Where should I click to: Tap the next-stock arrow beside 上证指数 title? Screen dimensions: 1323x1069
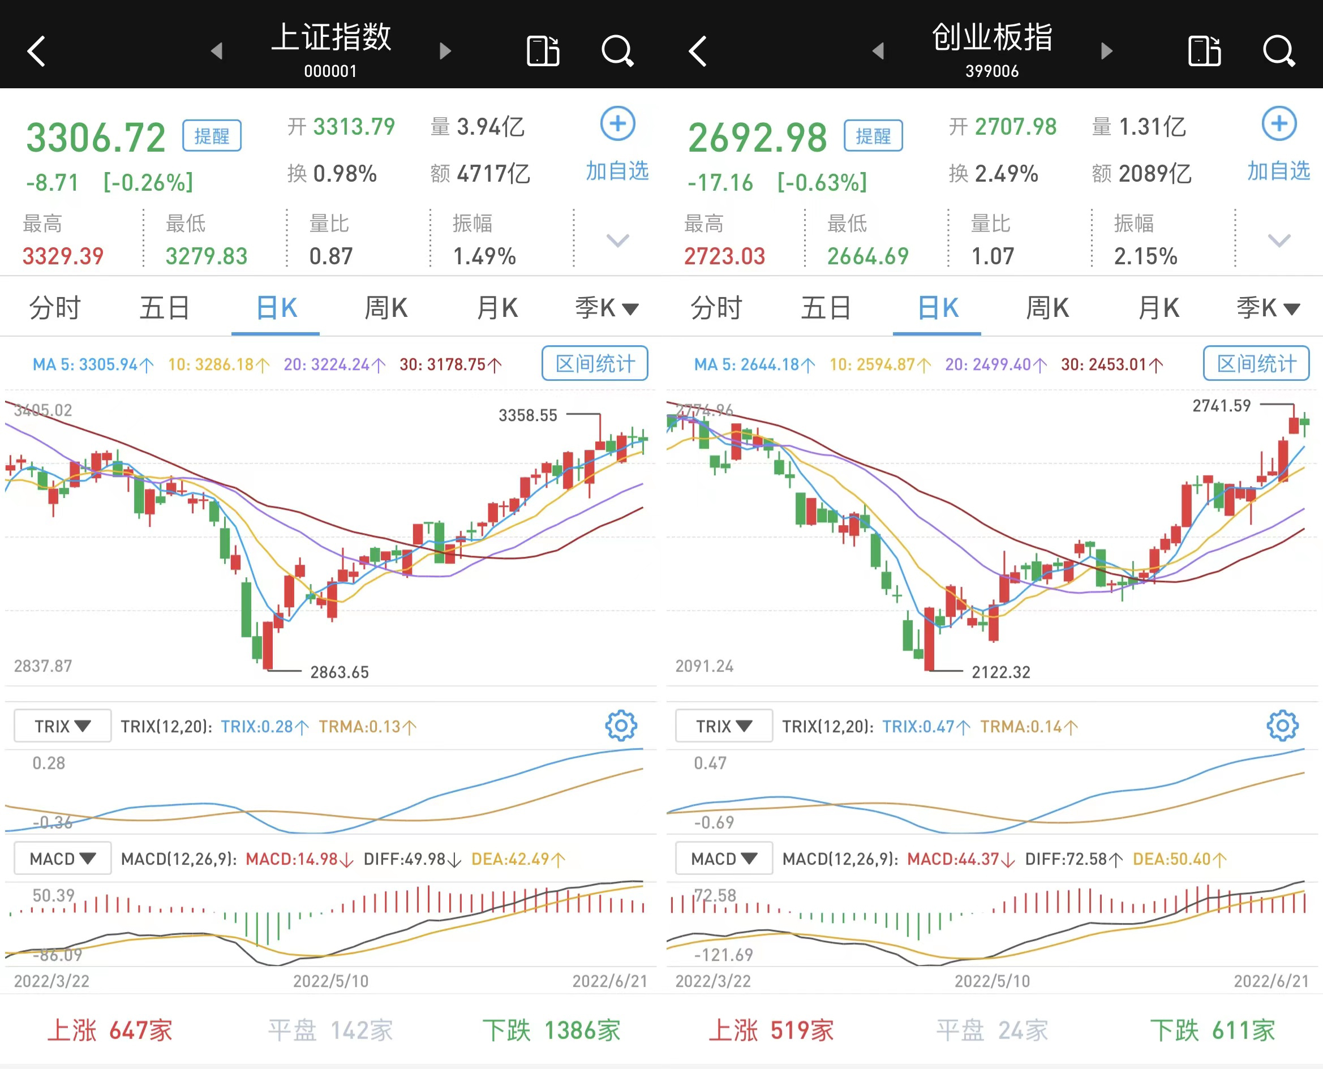pos(444,50)
